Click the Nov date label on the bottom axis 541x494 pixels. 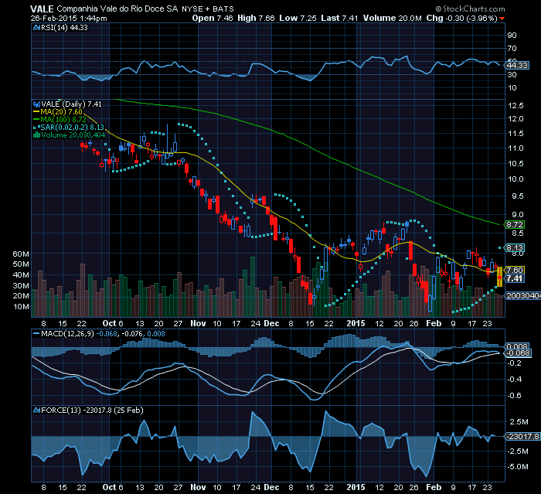pos(198,488)
